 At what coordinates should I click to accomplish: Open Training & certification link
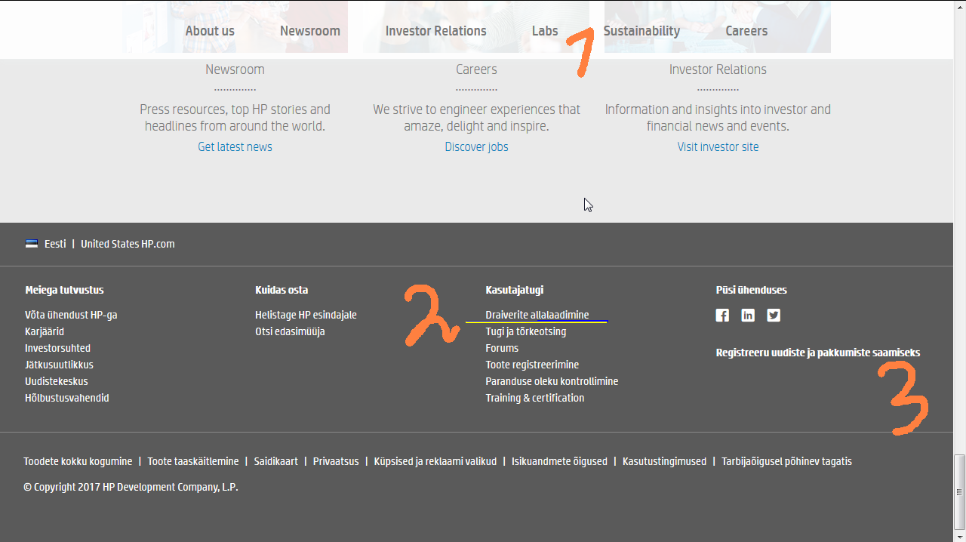click(x=535, y=398)
